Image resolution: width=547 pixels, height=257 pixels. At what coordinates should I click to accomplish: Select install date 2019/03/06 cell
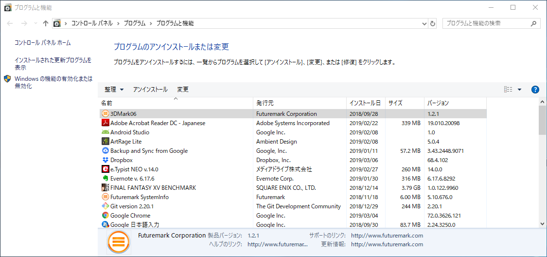pos(363,160)
